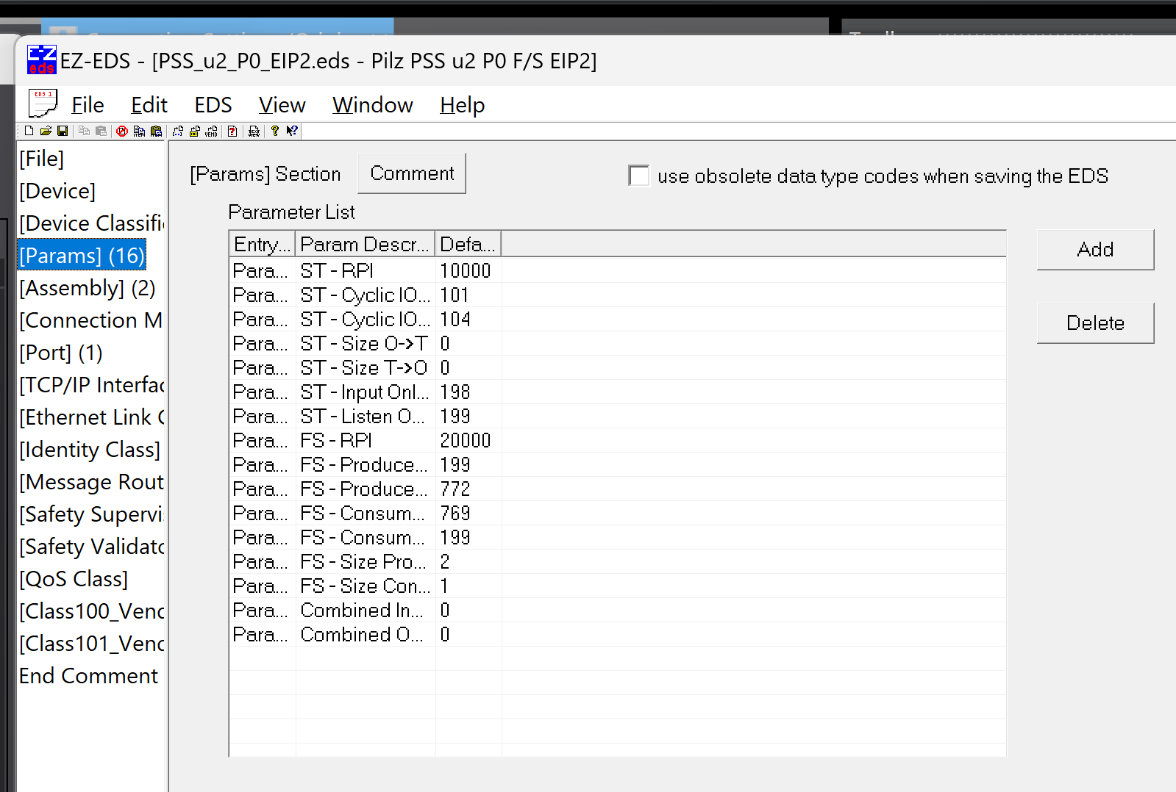
Task: Click the yellow IOI insert toolbar icon
Action: pyautogui.click(x=195, y=131)
